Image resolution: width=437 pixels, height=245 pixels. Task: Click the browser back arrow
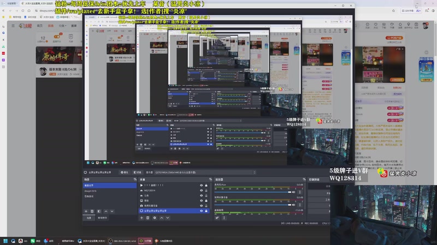click(x=10, y=10)
